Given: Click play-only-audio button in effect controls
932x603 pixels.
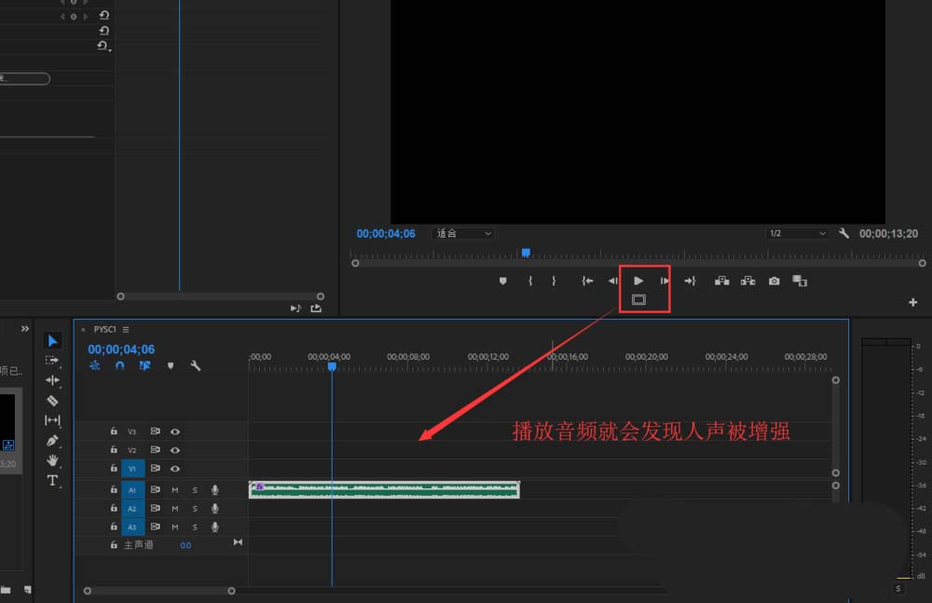Looking at the screenshot, I should click(x=295, y=308).
